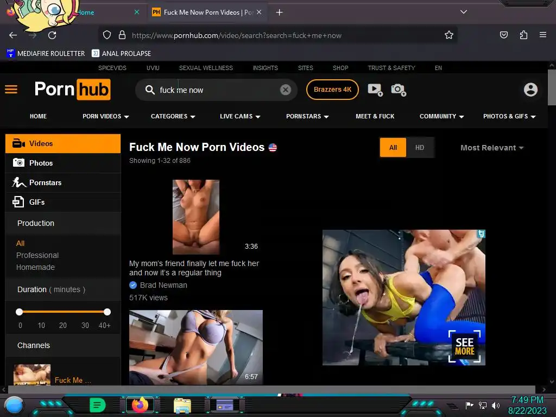Click SEE MORE on the ad banner
Screen dimensions: 556x417
pos(465,346)
